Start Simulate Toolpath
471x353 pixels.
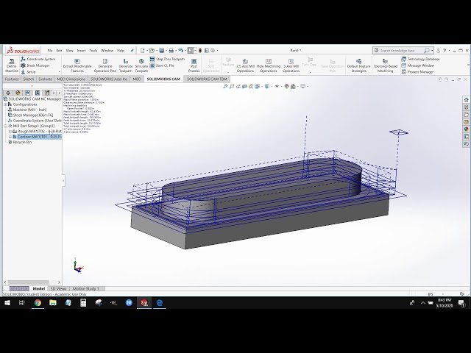click(141, 65)
